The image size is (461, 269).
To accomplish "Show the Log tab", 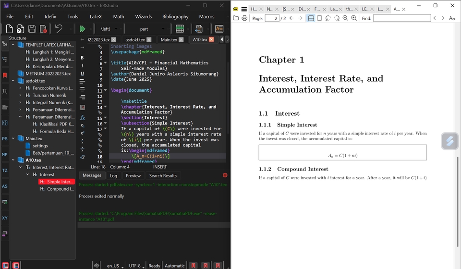I will [x=113, y=175].
